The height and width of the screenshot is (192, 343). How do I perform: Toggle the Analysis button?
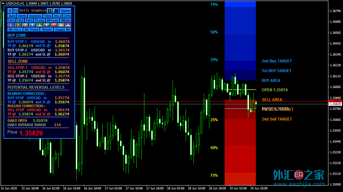[35, 16]
